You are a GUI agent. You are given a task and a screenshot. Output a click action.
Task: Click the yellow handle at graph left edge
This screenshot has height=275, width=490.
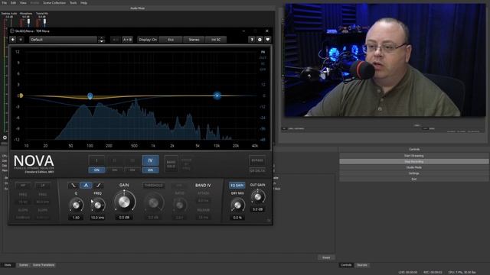coord(21,95)
